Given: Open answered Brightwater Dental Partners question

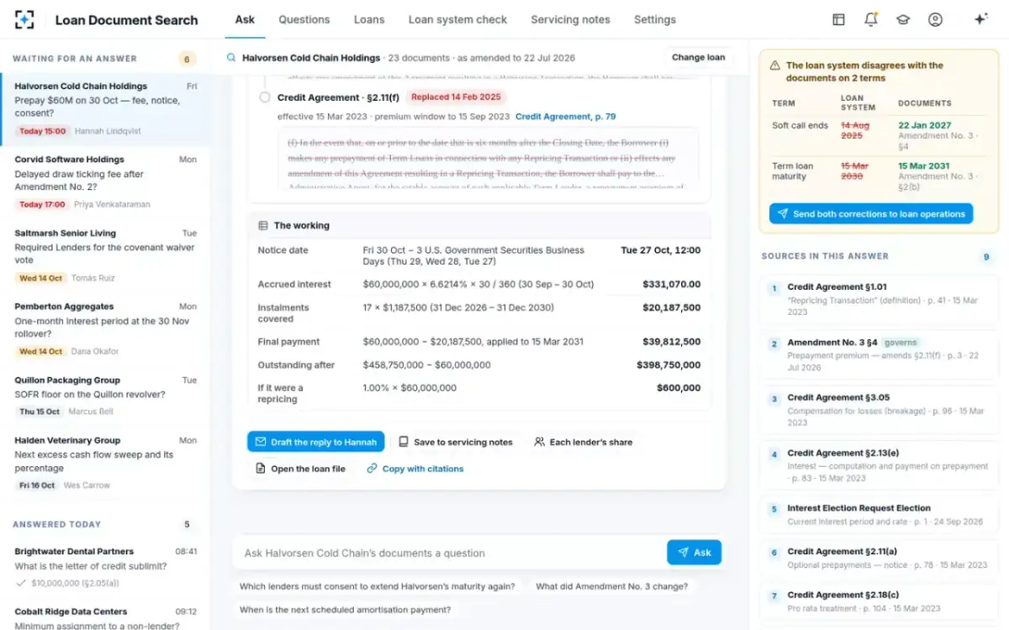Looking at the screenshot, I should (x=105, y=567).
